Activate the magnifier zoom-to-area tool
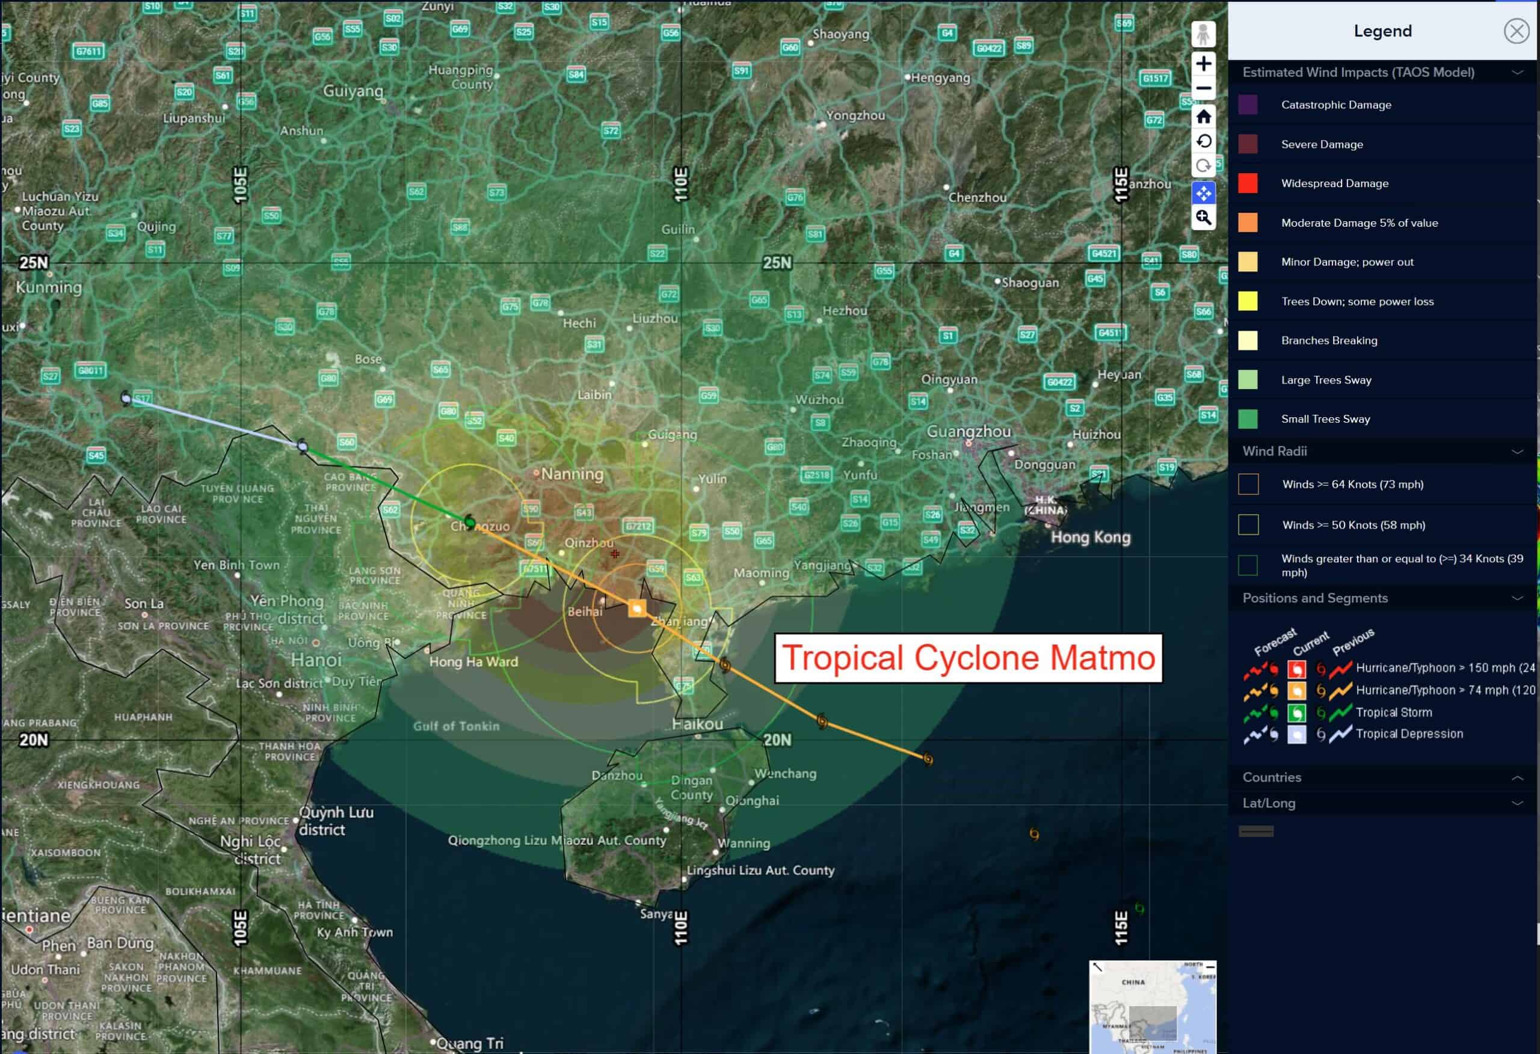Image resolution: width=1540 pixels, height=1054 pixels. click(1203, 218)
